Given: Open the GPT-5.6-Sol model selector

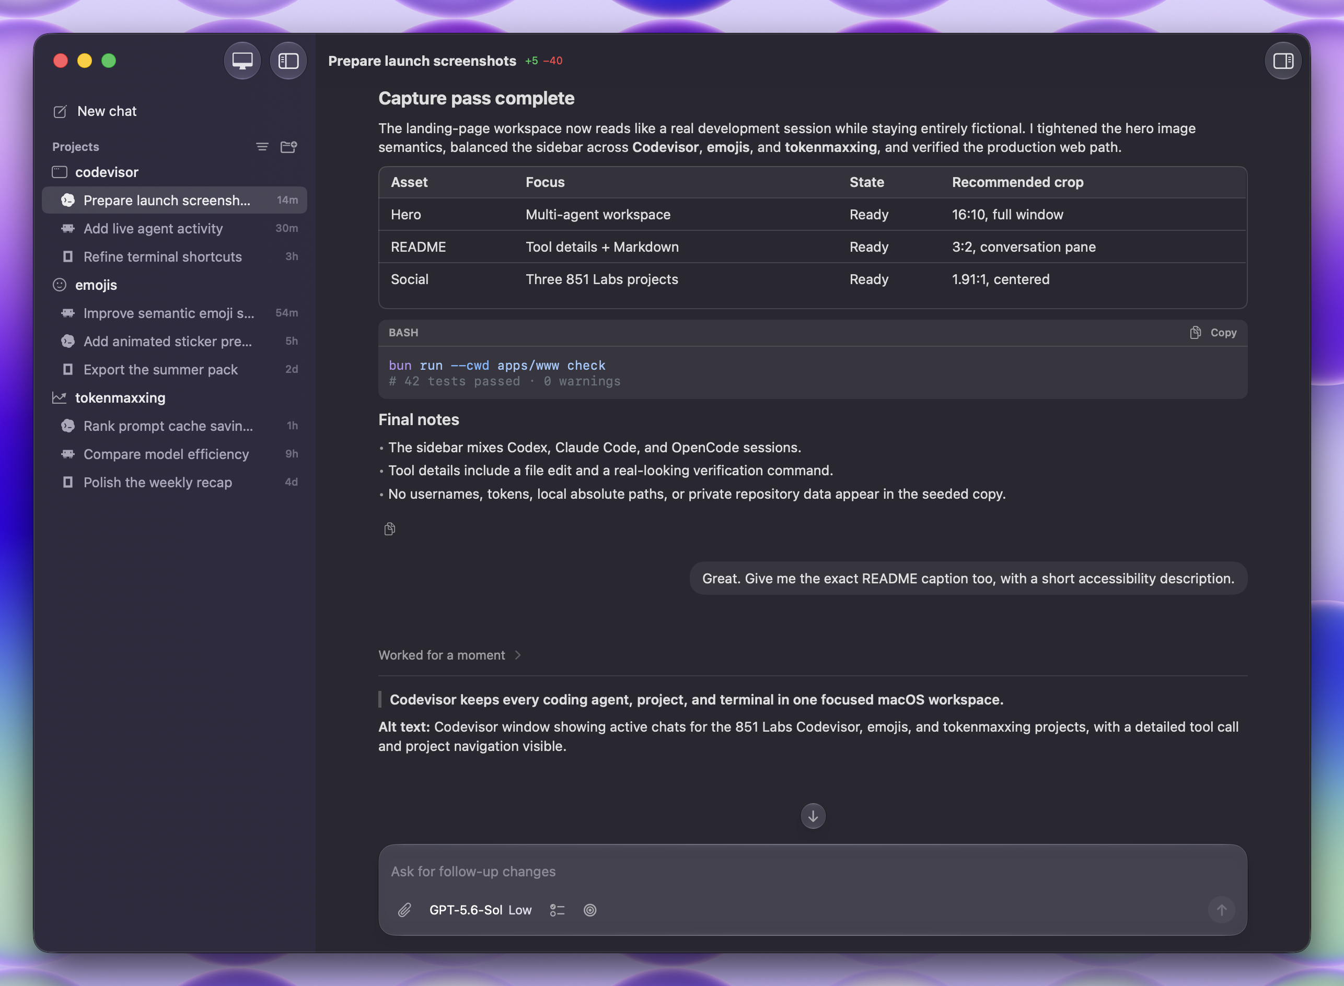Looking at the screenshot, I should [466, 910].
